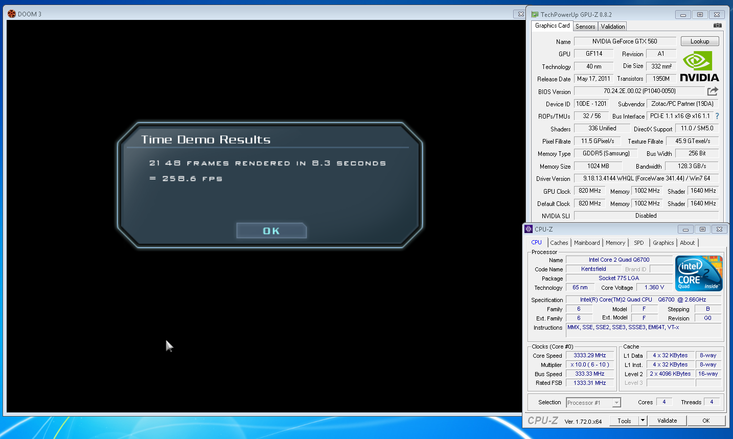Image resolution: width=733 pixels, height=439 pixels.
Task: Close the DOOM 3 window
Action: tap(520, 14)
